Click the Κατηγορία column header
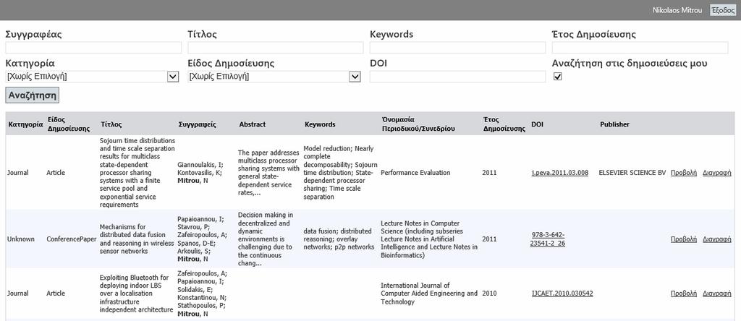 [25, 124]
